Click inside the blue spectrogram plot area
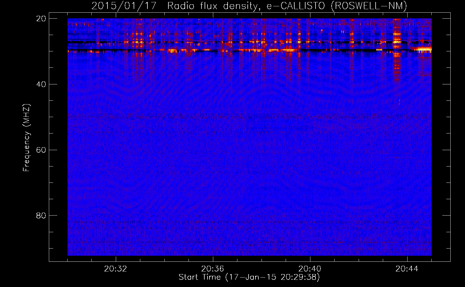Viewport: 465px width, 287px height. (249, 137)
